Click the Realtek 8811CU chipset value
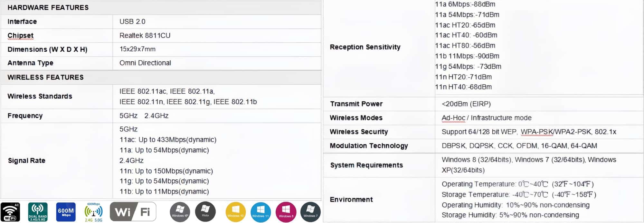The height and width of the screenshot is (223, 644). click(145, 36)
